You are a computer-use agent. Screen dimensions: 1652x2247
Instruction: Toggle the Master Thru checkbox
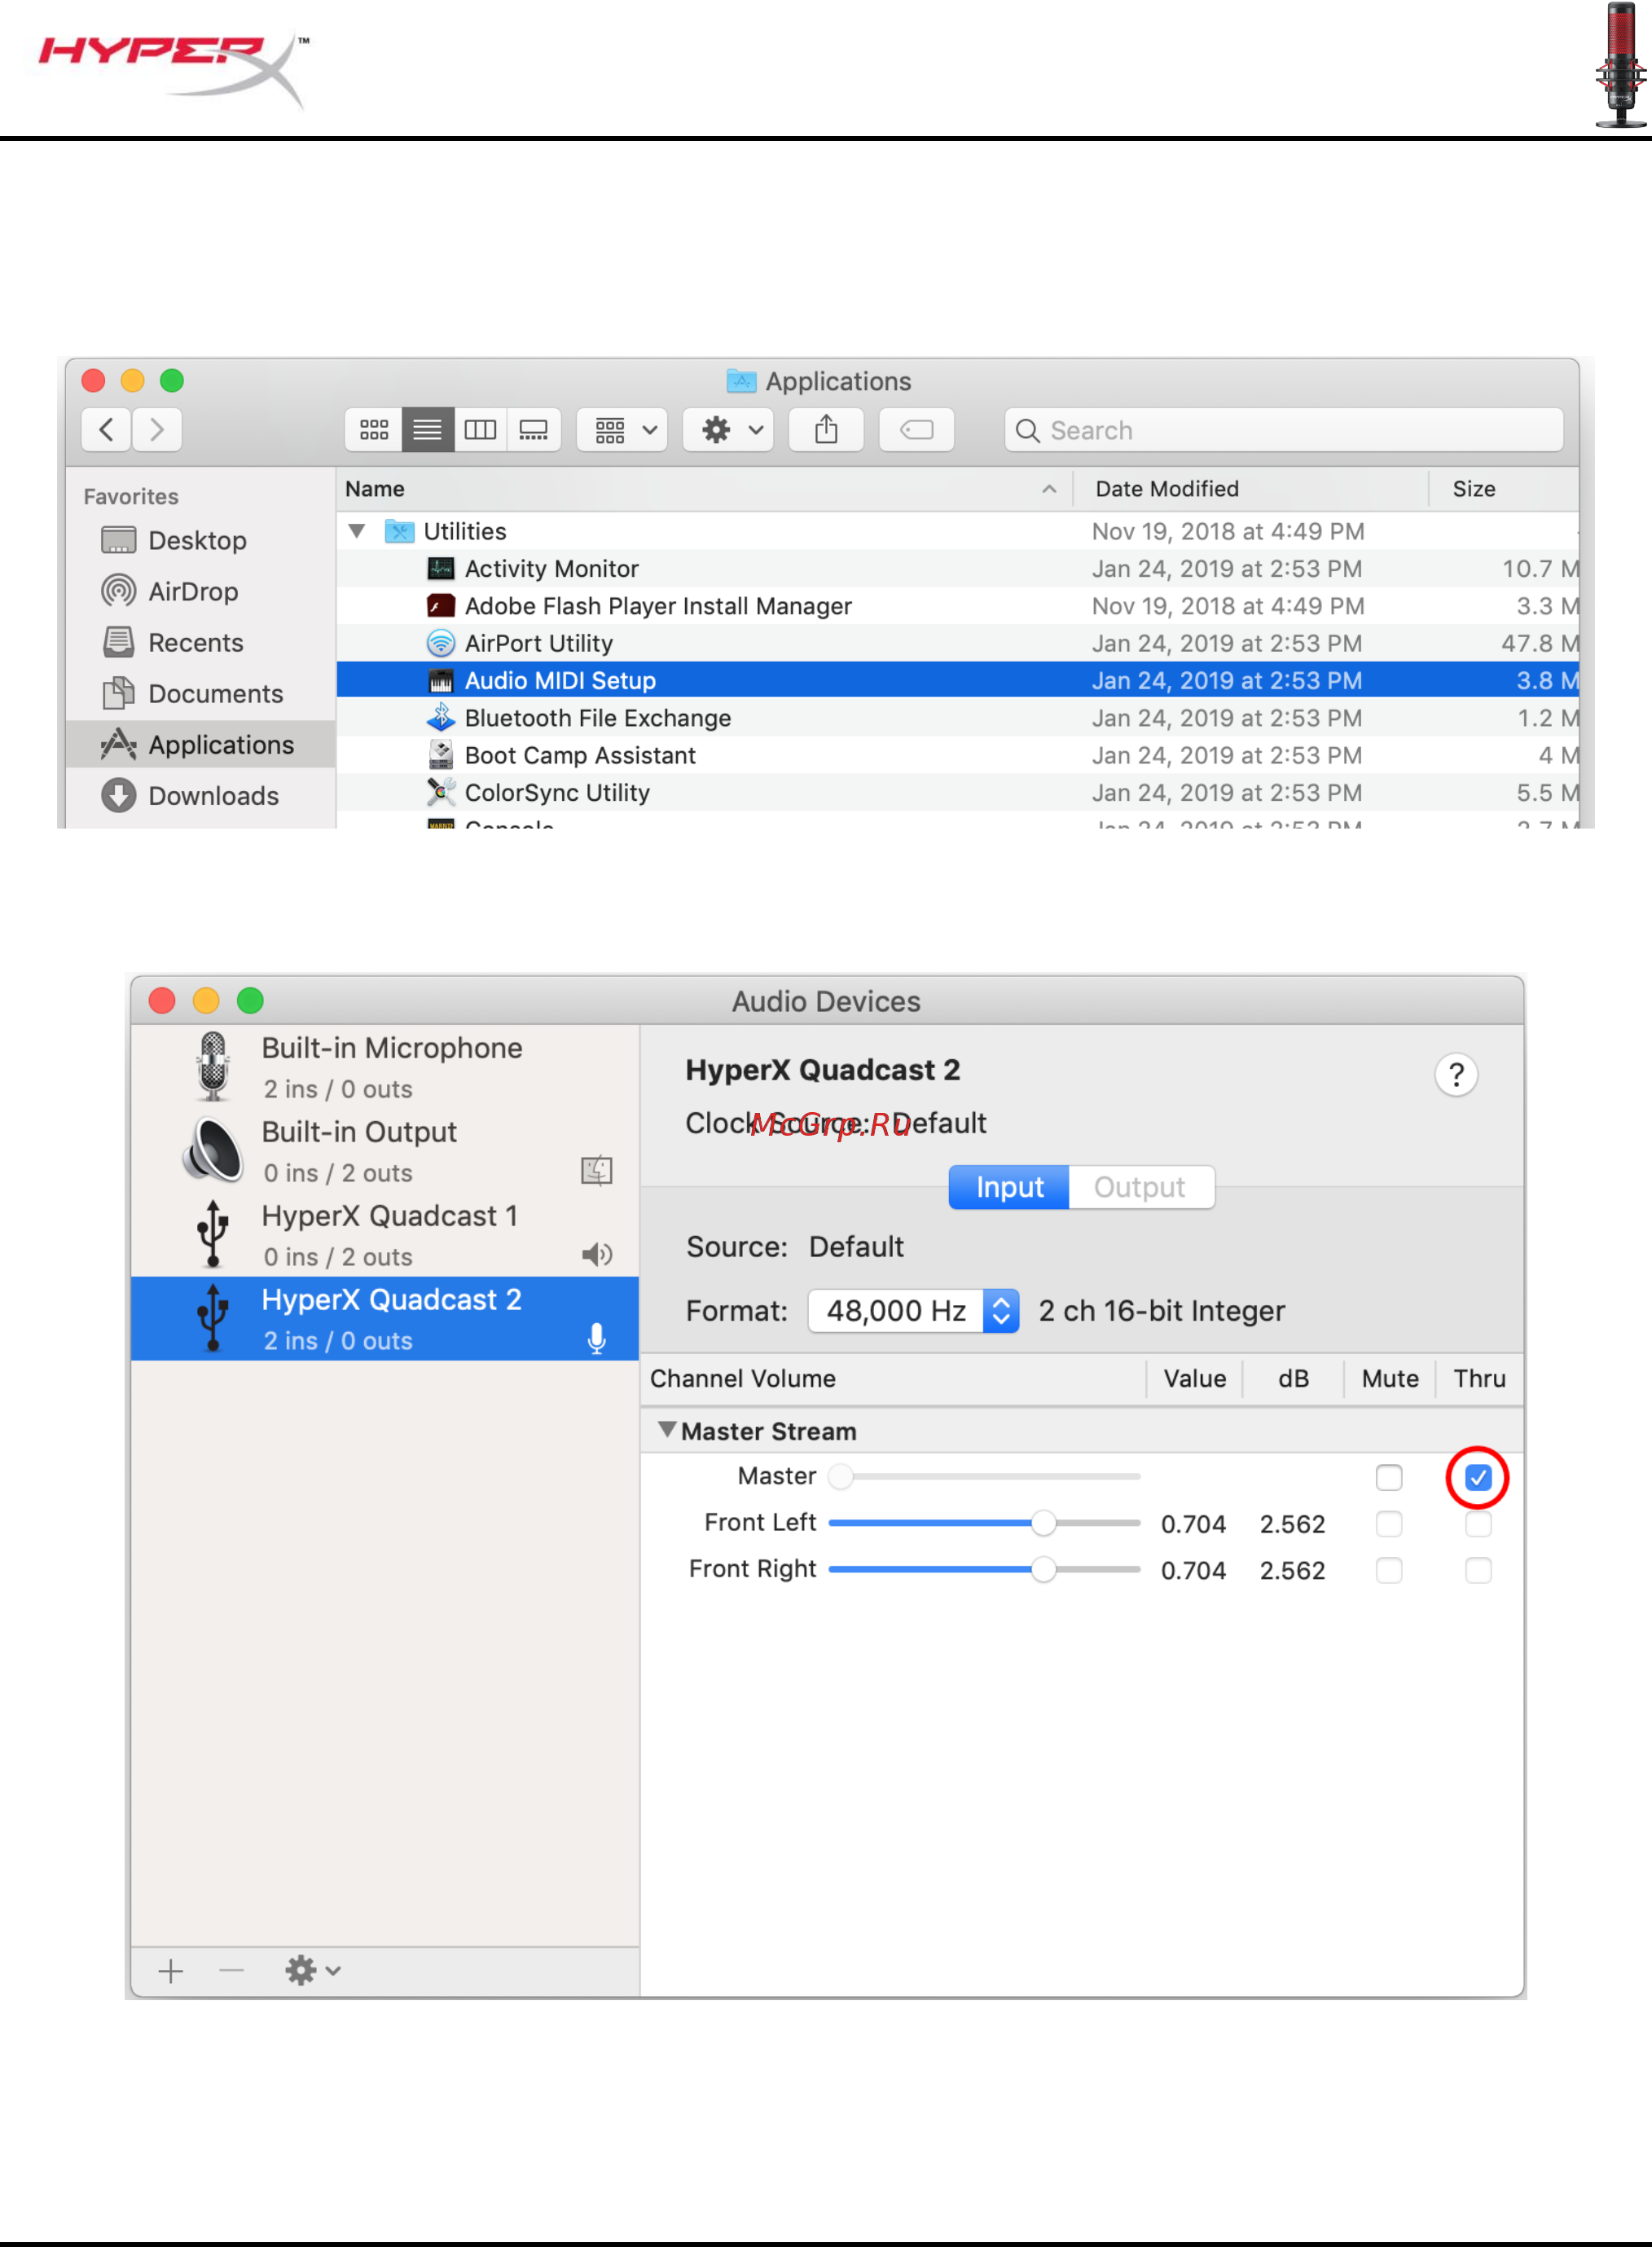click(1478, 1477)
